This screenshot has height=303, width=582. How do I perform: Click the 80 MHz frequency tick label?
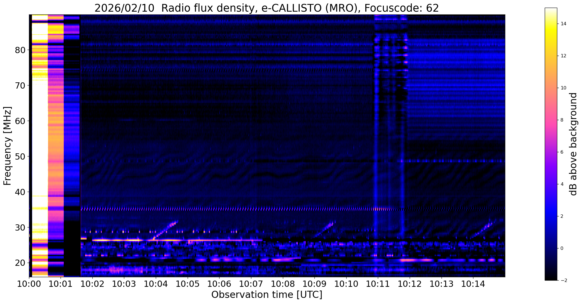coord(20,50)
